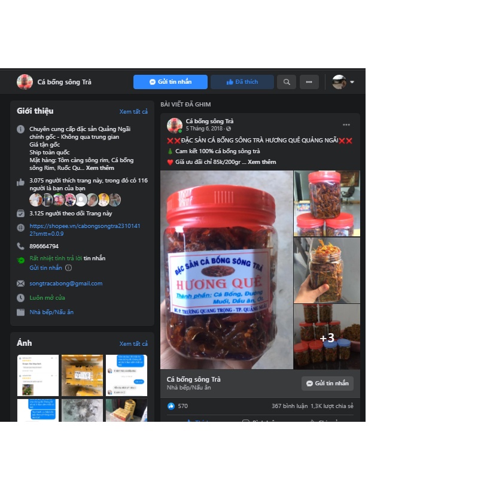Click the songtracabong@gmail.com email link
Viewport: 490px width, 490px height.
point(66,284)
